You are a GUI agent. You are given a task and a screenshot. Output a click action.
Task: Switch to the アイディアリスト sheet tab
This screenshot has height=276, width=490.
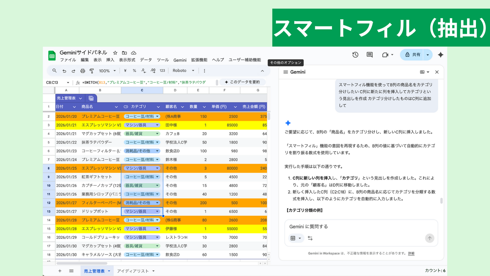[x=136, y=271]
